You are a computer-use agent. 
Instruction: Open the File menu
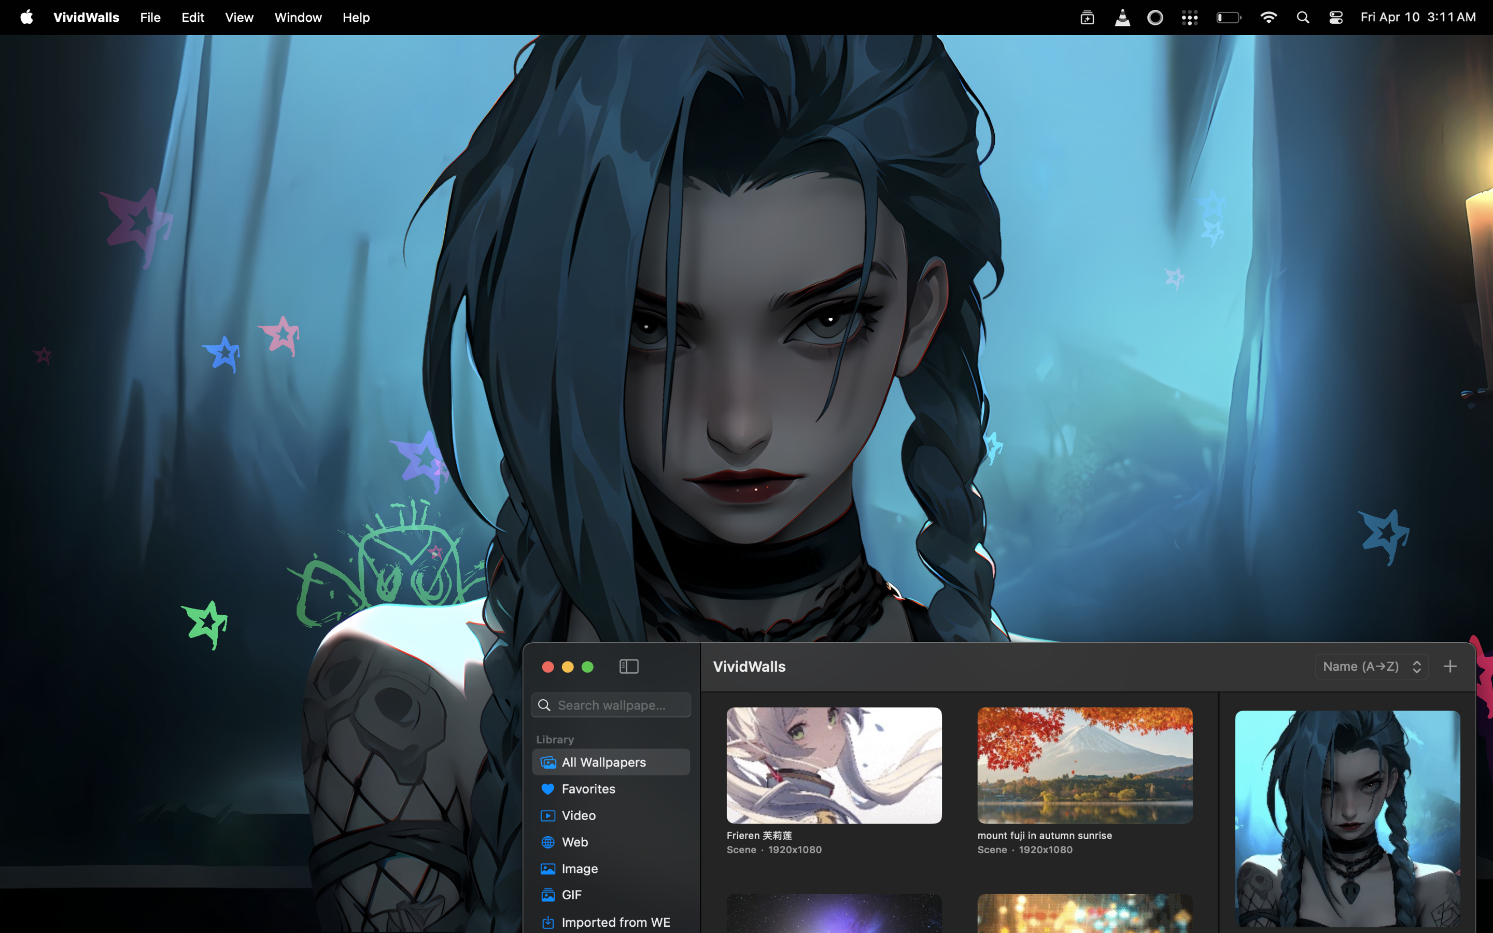pos(150,17)
